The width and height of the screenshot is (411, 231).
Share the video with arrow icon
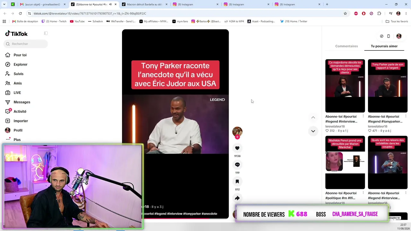point(237,198)
